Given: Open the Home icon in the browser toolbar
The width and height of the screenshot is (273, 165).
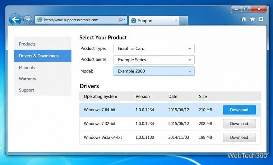Looking at the screenshot, I should [x=244, y=19].
